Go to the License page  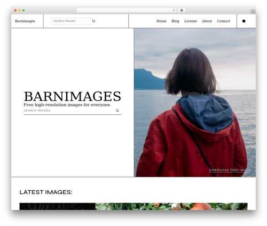191,21
